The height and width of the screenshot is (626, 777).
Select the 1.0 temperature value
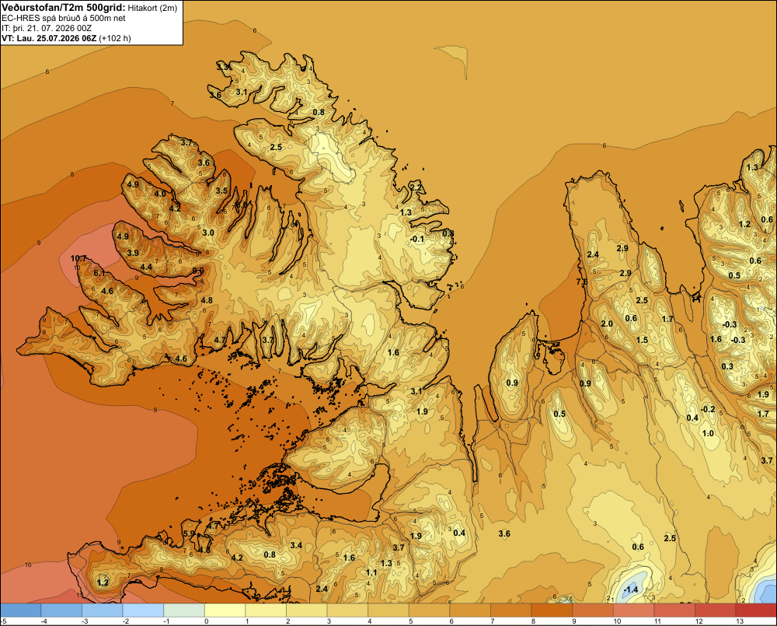(709, 434)
